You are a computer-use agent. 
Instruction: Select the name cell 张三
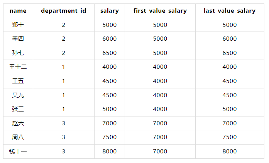(x=18, y=109)
